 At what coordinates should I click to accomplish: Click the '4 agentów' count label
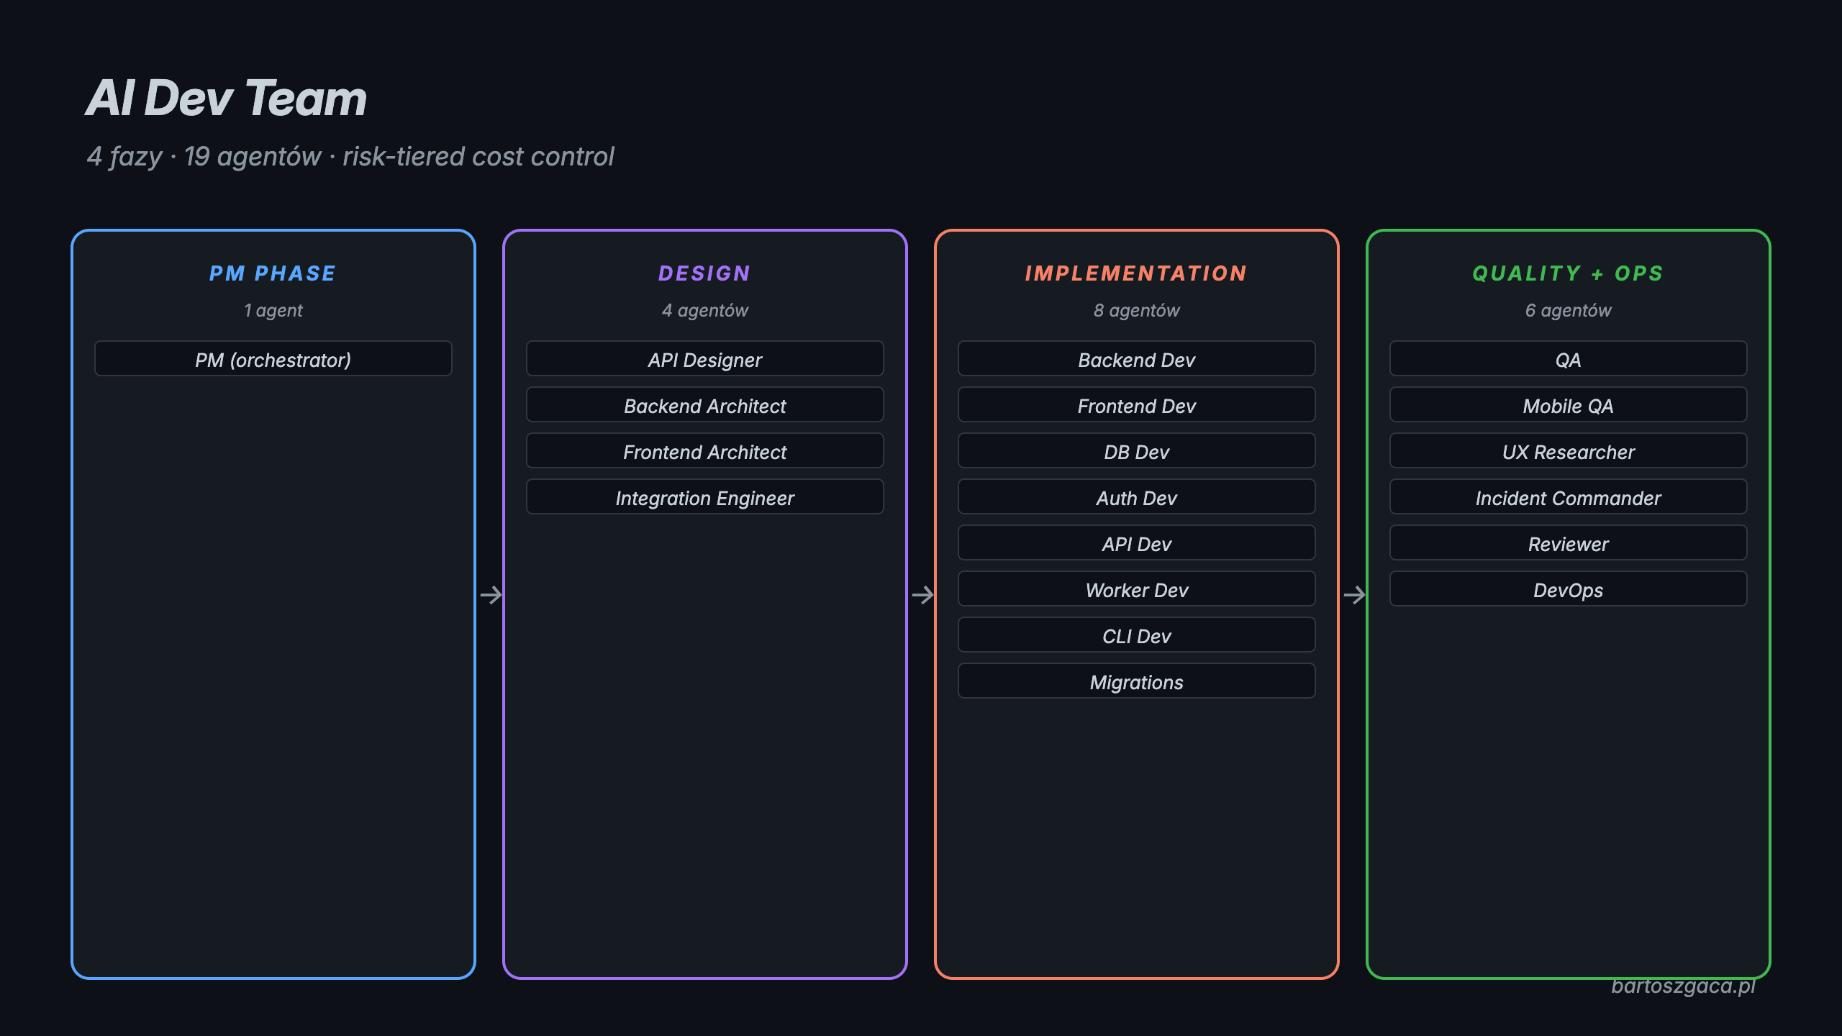tap(705, 310)
